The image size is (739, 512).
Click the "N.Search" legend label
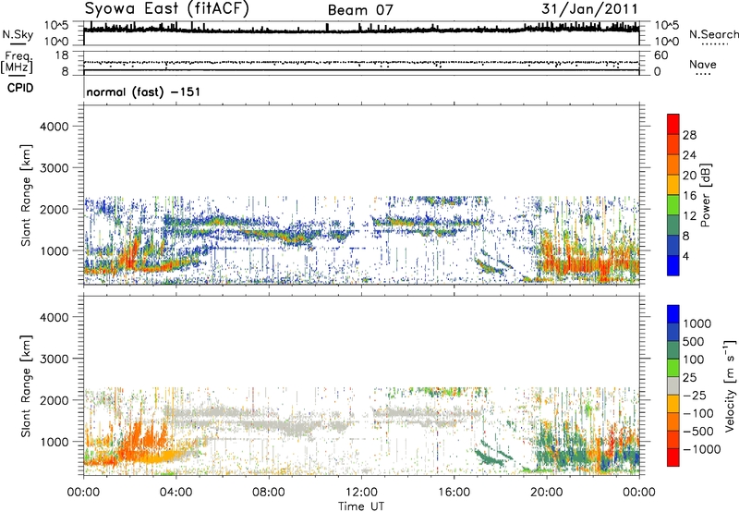tap(713, 34)
